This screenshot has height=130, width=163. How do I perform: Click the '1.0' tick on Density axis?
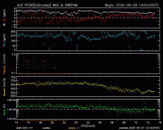[x=14, y=54]
